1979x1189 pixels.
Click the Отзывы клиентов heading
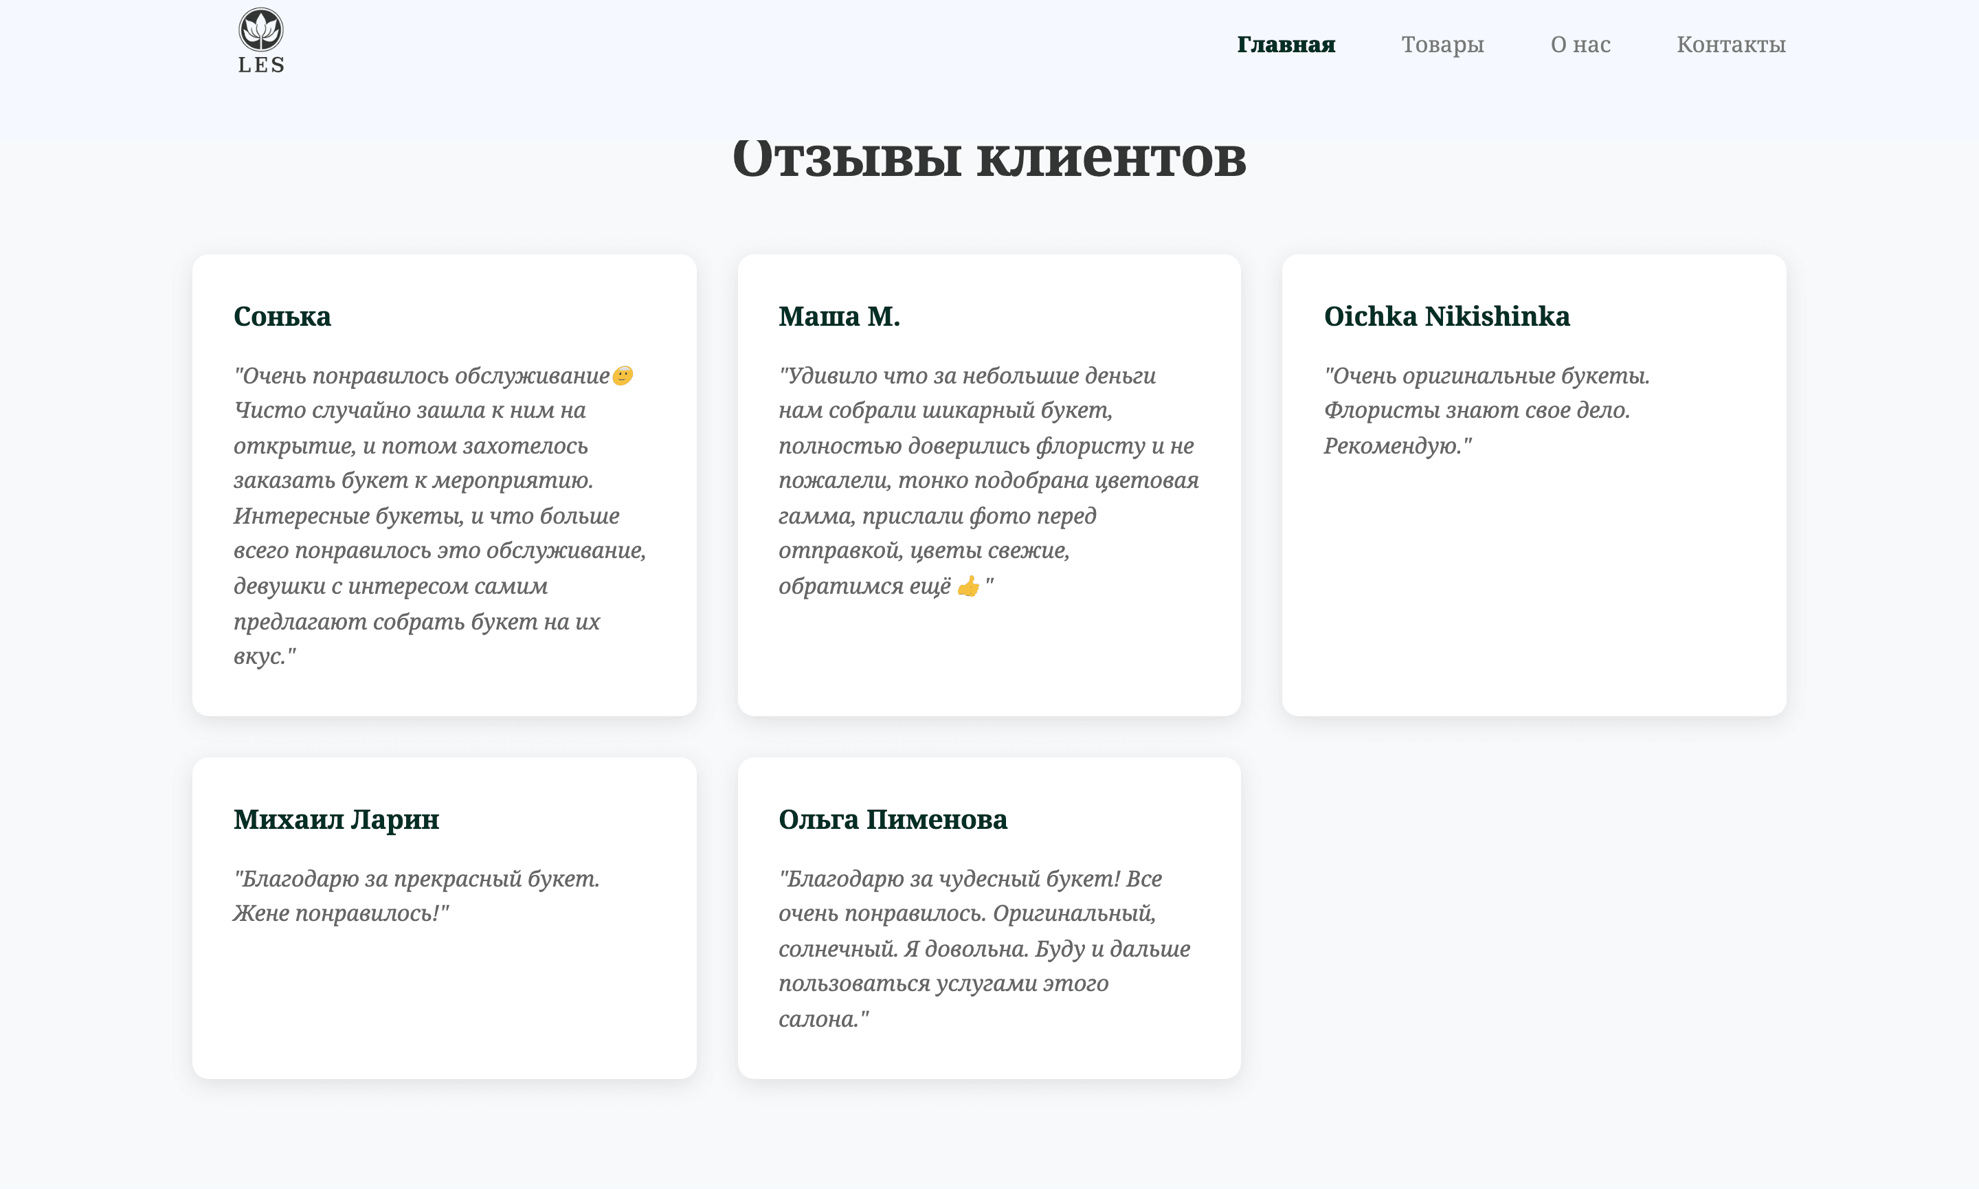[x=989, y=158]
